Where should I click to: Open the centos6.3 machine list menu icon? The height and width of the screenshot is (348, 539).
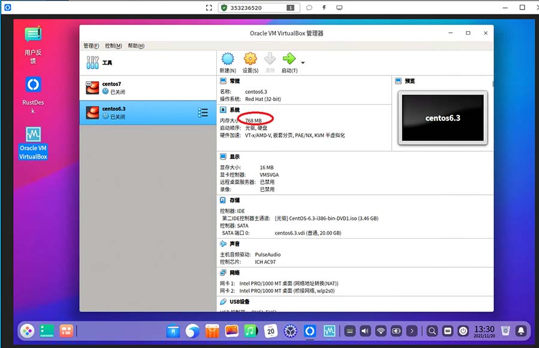(203, 112)
